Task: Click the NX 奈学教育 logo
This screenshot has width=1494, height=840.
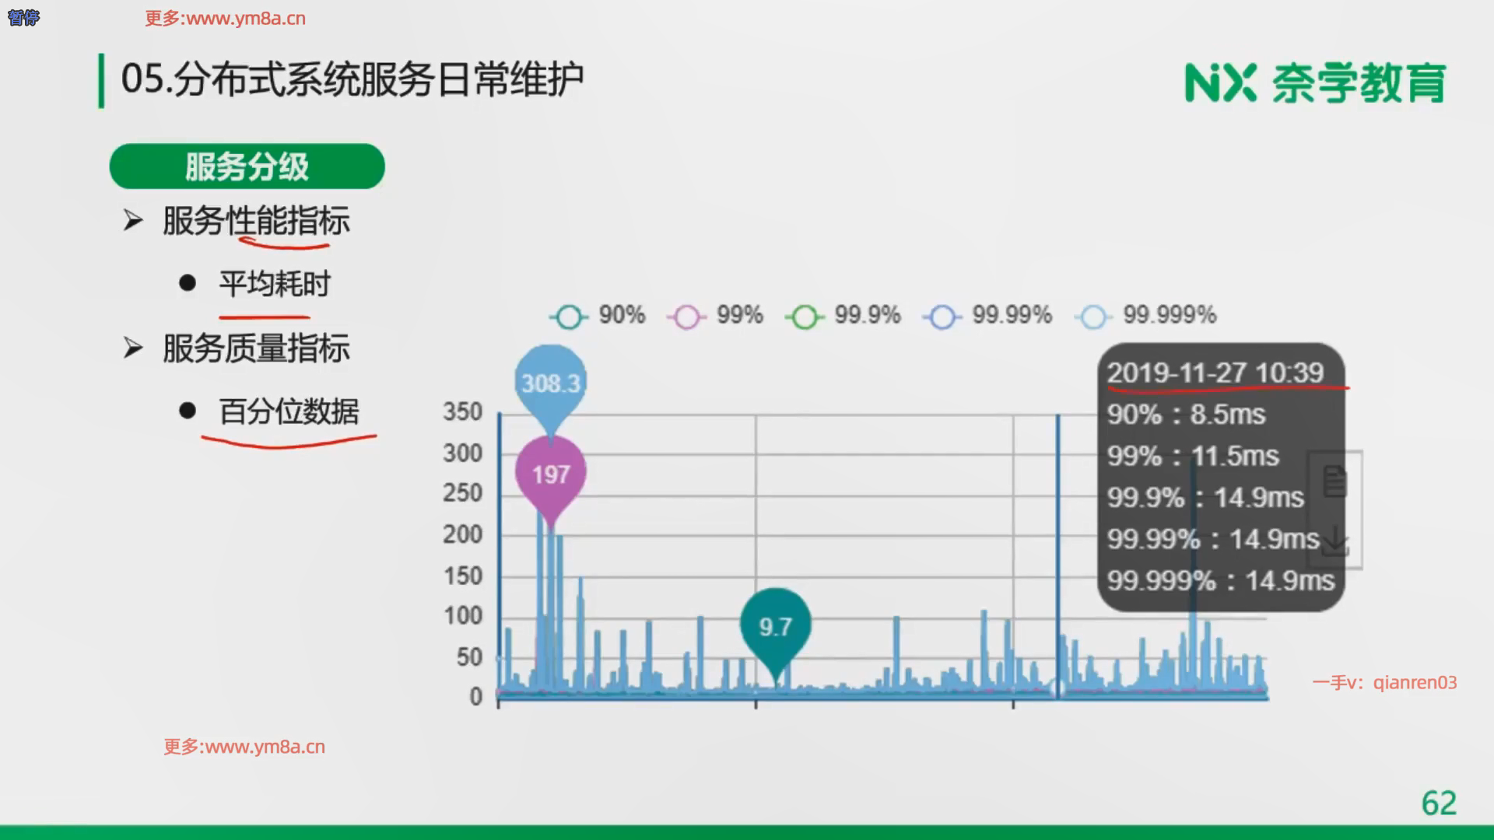Action: tap(1314, 82)
